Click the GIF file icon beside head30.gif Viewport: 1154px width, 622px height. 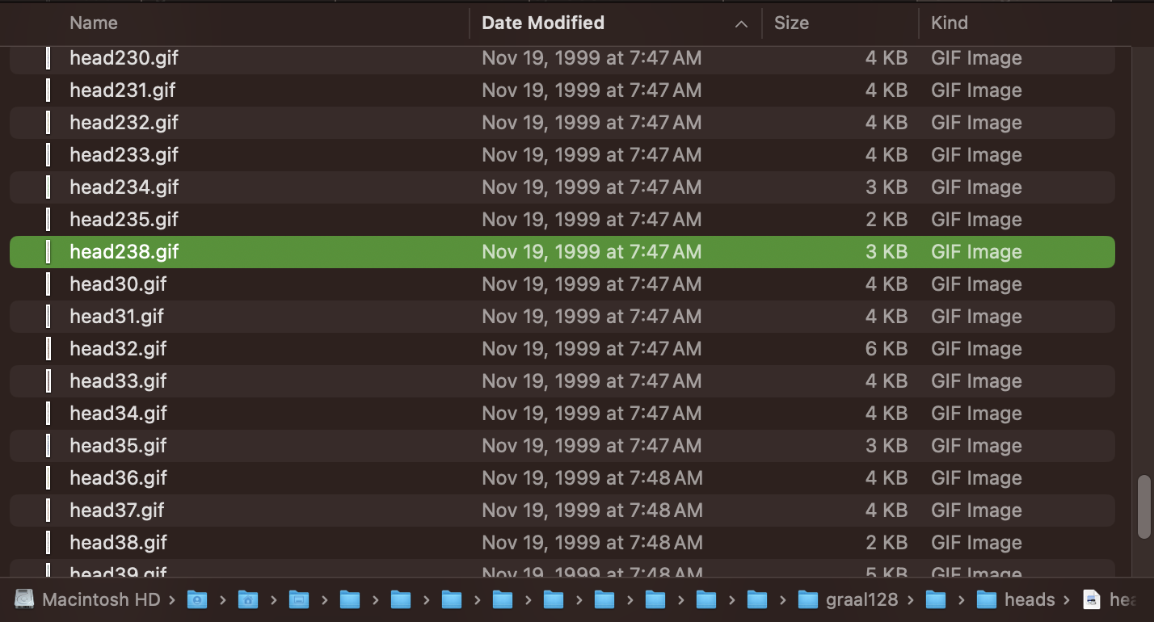coord(48,284)
